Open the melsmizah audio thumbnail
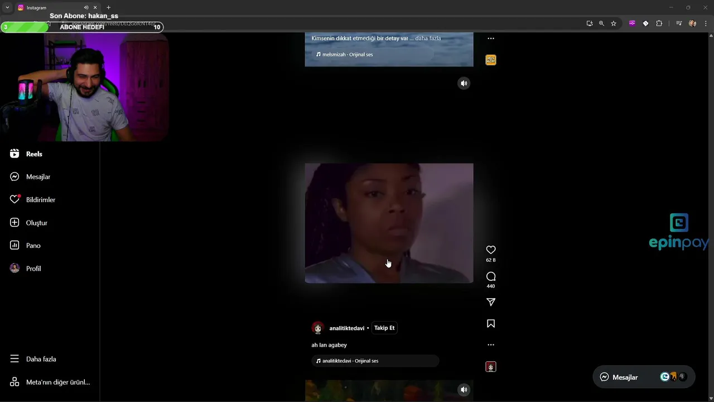Viewport: 714px width, 402px height. click(x=491, y=60)
